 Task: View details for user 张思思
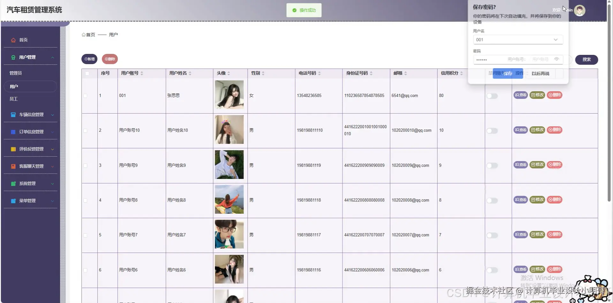(x=520, y=95)
